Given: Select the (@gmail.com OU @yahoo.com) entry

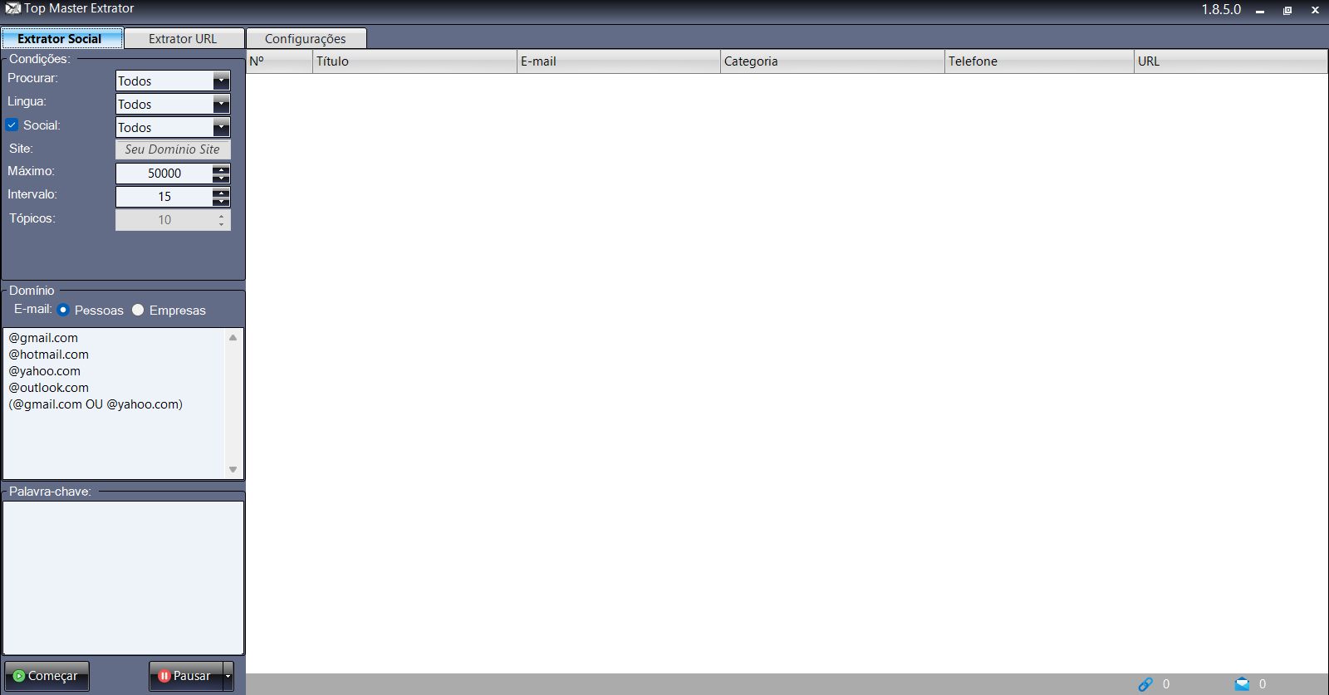Looking at the screenshot, I should [x=96, y=404].
